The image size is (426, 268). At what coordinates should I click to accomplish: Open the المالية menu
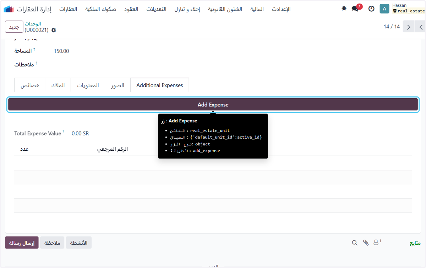click(x=257, y=9)
